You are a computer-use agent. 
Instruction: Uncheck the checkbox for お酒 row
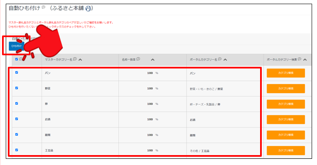(x=16, y=119)
